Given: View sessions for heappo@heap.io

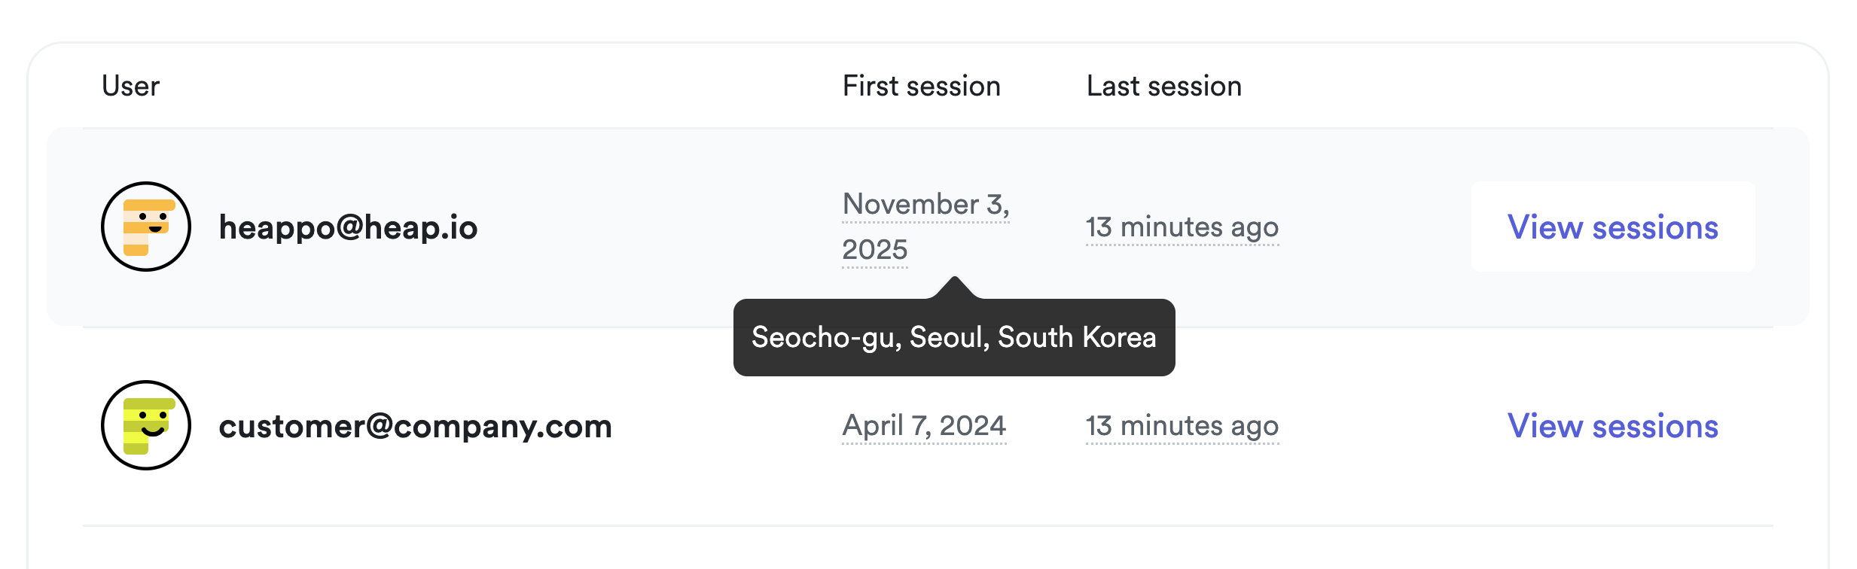Looking at the screenshot, I should coord(1612,227).
